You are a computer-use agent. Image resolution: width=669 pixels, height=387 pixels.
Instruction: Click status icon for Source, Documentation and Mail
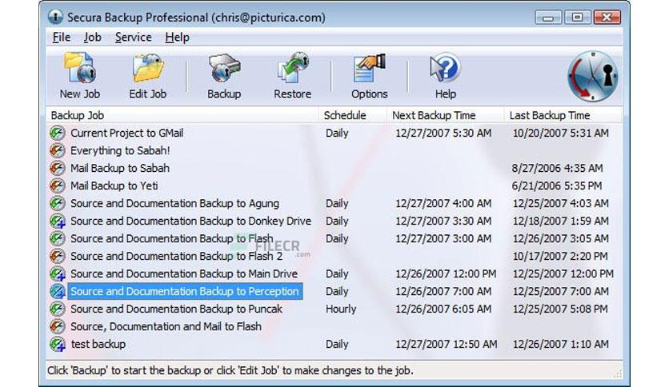pos(57,326)
